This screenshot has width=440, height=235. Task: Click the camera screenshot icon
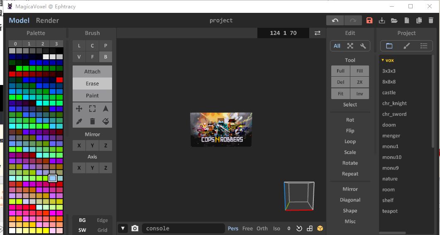click(135, 228)
